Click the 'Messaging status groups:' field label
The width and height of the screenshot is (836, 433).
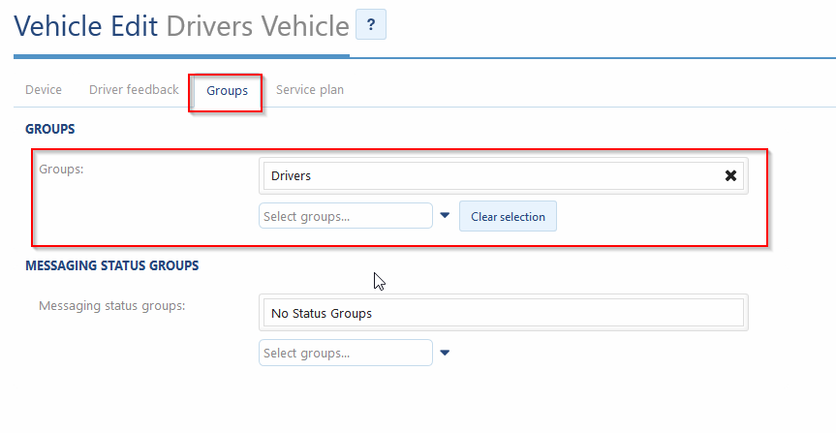click(x=111, y=306)
